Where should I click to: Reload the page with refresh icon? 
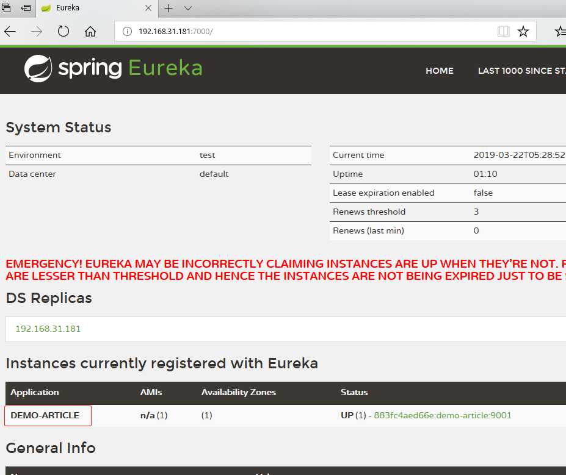[63, 31]
